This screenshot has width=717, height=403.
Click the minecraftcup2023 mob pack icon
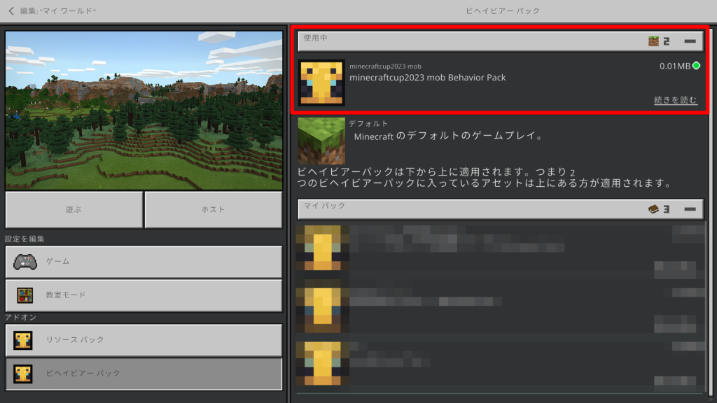321,83
